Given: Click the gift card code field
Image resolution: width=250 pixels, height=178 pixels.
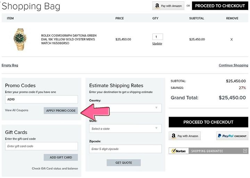Looking at the screenshot, I should click(41, 146).
